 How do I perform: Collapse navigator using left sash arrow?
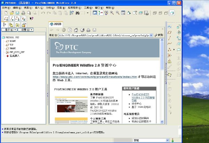[x=47, y=52]
